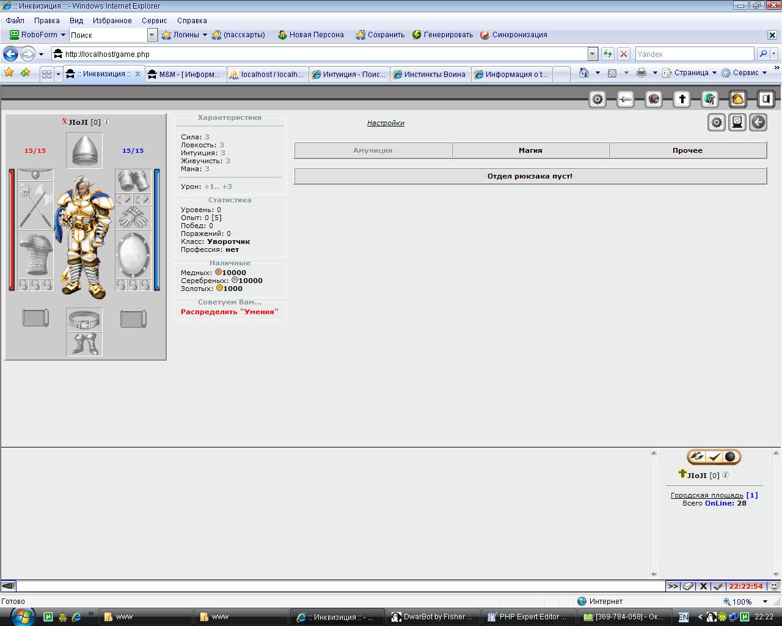
Task: Click the Yandex search box
Action: click(695, 54)
